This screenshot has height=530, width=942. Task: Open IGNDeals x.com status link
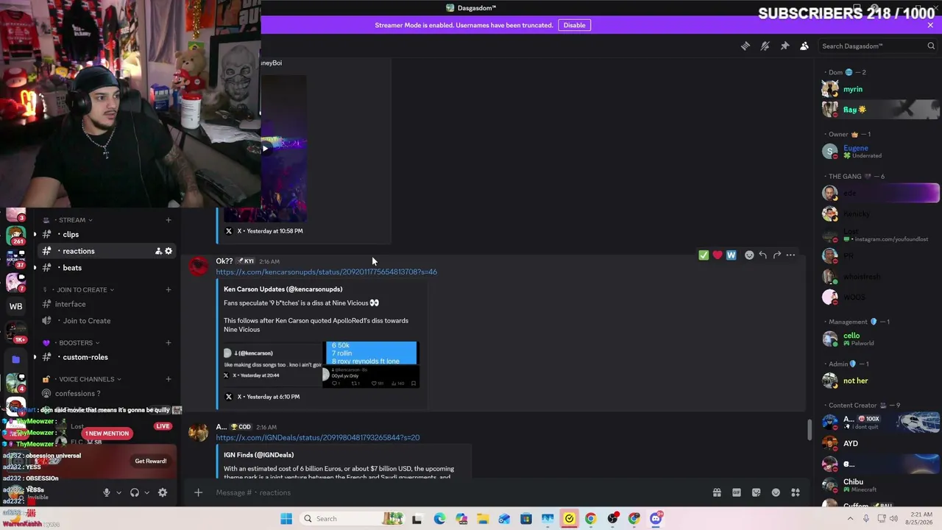pos(318,437)
